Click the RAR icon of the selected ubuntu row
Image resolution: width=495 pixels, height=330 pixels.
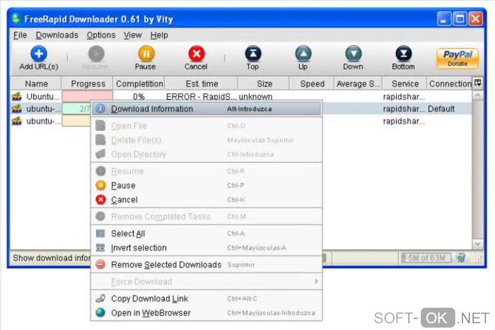[x=16, y=109]
